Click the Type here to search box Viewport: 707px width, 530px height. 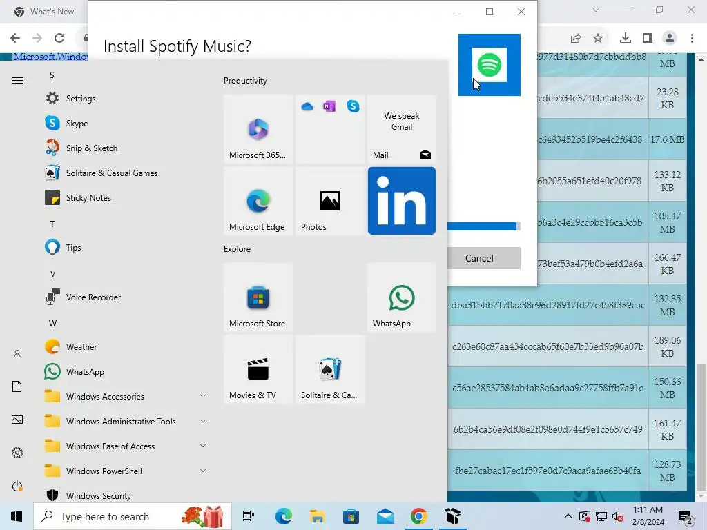click(133, 516)
